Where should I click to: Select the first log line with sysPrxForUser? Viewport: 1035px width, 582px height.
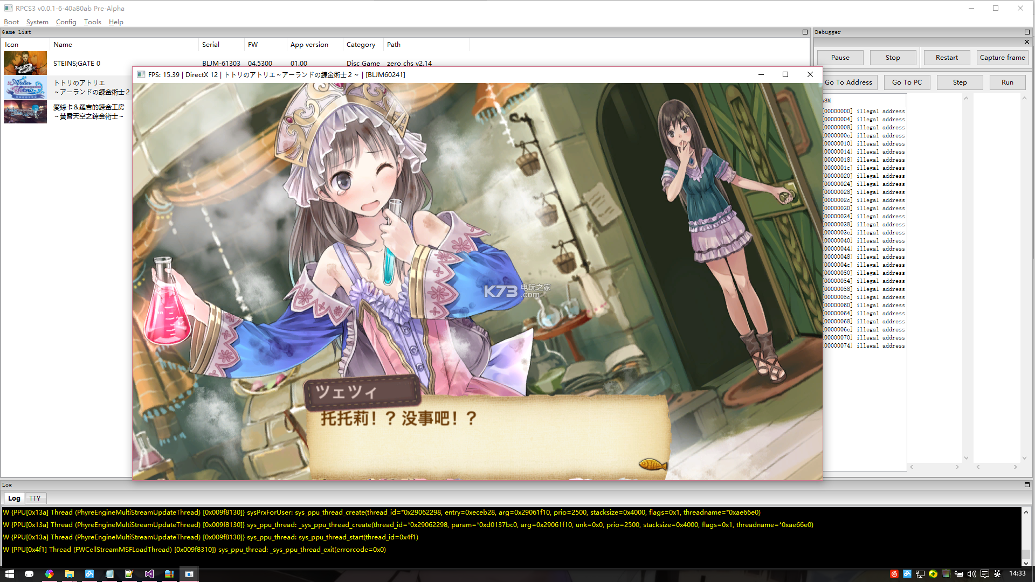(382, 512)
